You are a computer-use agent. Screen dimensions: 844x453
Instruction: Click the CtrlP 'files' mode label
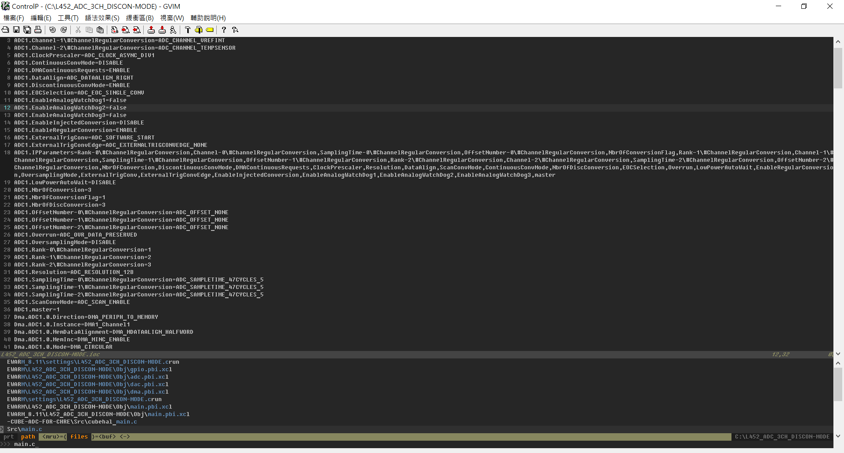click(79, 437)
